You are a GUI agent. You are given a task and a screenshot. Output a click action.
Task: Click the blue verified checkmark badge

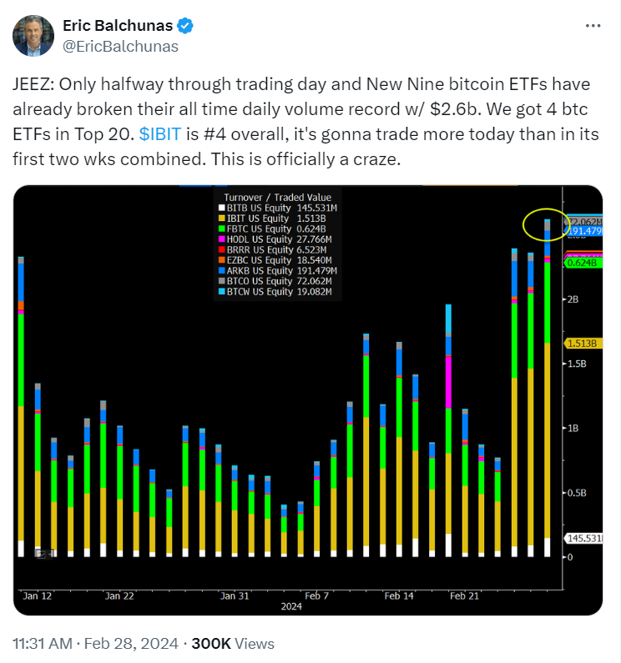click(185, 26)
